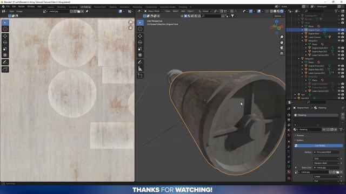
Task: Toggle Material Preview viewport shading
Action: pos(278,11)
